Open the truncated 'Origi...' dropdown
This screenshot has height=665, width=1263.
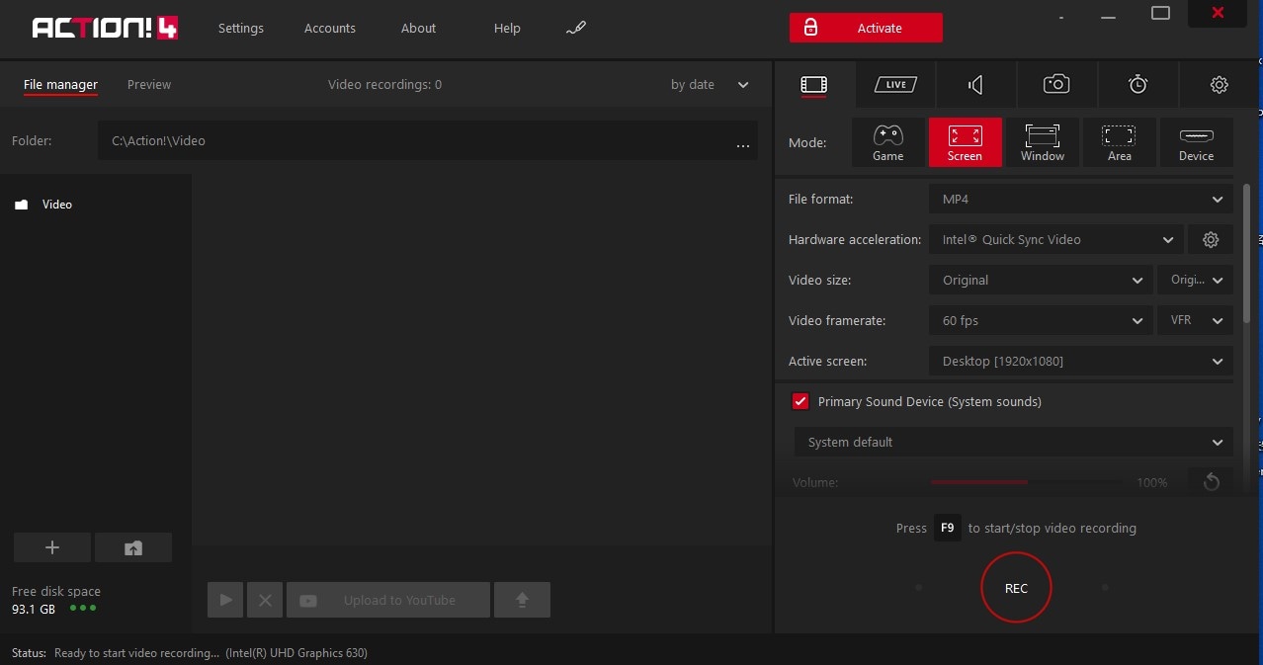point(1196,280)
